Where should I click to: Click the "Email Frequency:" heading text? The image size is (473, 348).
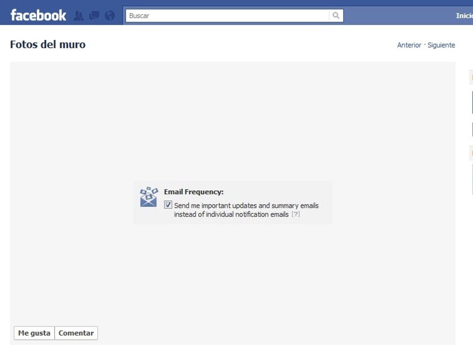click(x=194, y=192)
